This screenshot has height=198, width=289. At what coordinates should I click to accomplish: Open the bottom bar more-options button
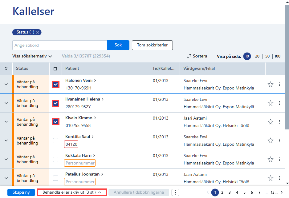[x=175, y=192]
